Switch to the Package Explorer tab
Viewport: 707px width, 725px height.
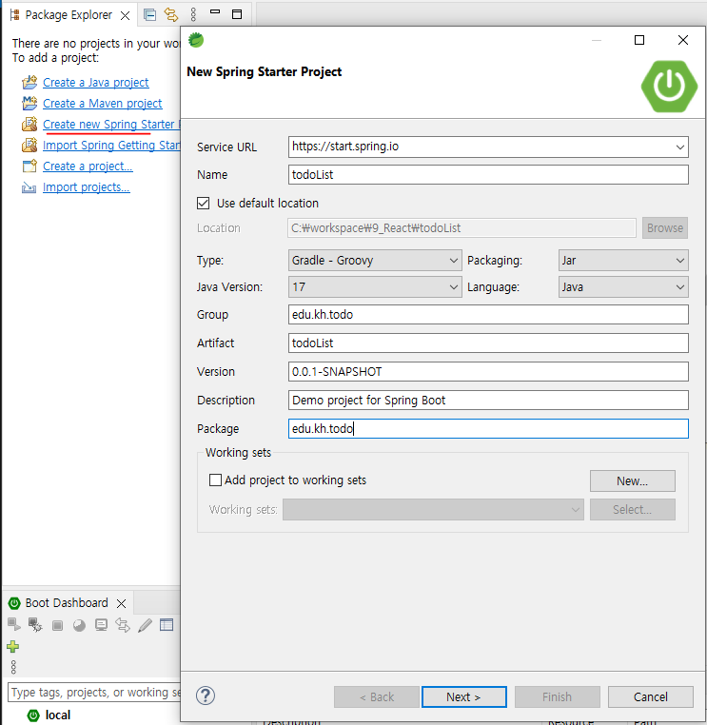pyautogui.click(x=69, y=15)
